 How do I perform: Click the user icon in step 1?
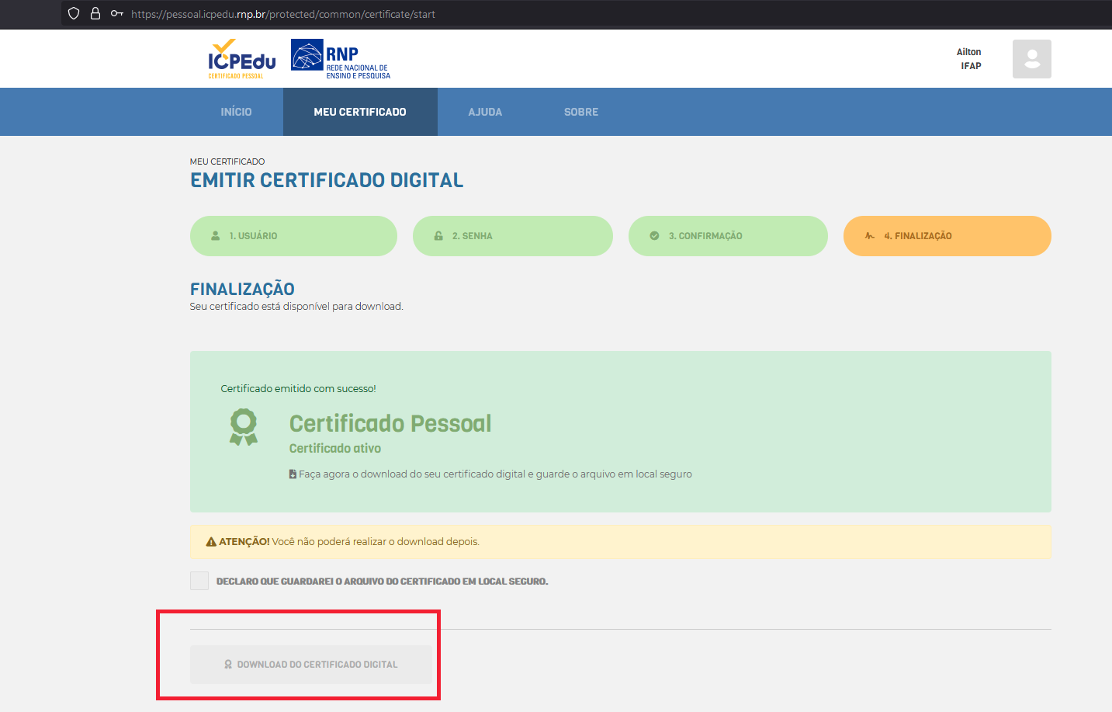tap(216, 236)
